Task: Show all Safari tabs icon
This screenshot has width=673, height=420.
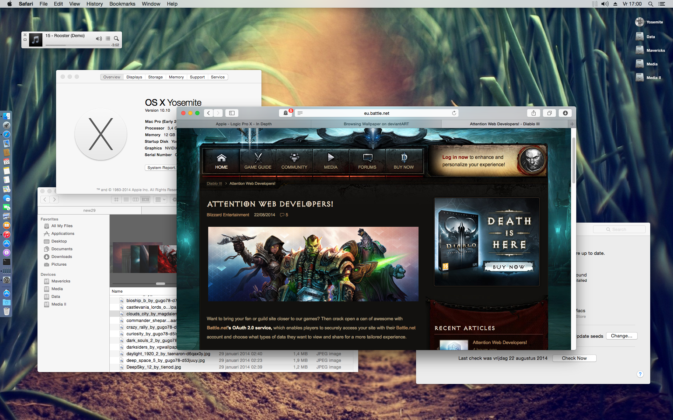Action: coord(549,113)
